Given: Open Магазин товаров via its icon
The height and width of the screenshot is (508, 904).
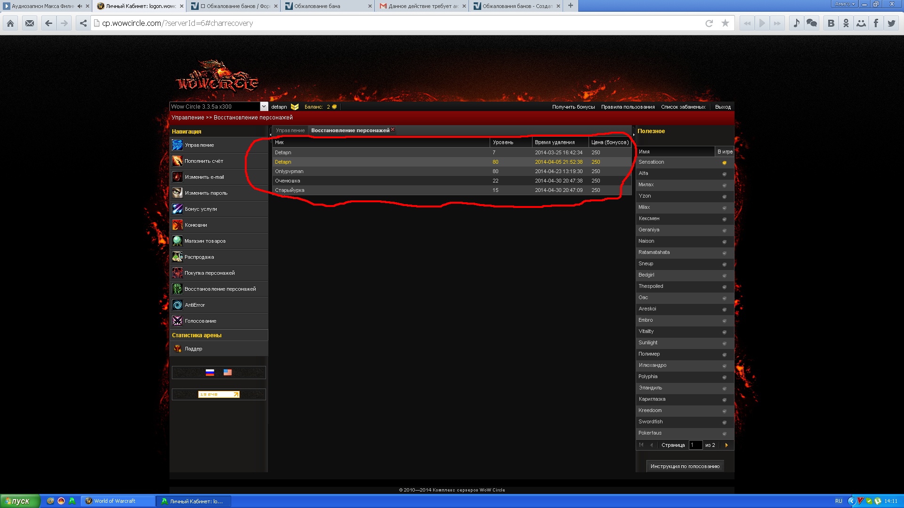Looking at the screenshot, I should [x=177, y=241].
